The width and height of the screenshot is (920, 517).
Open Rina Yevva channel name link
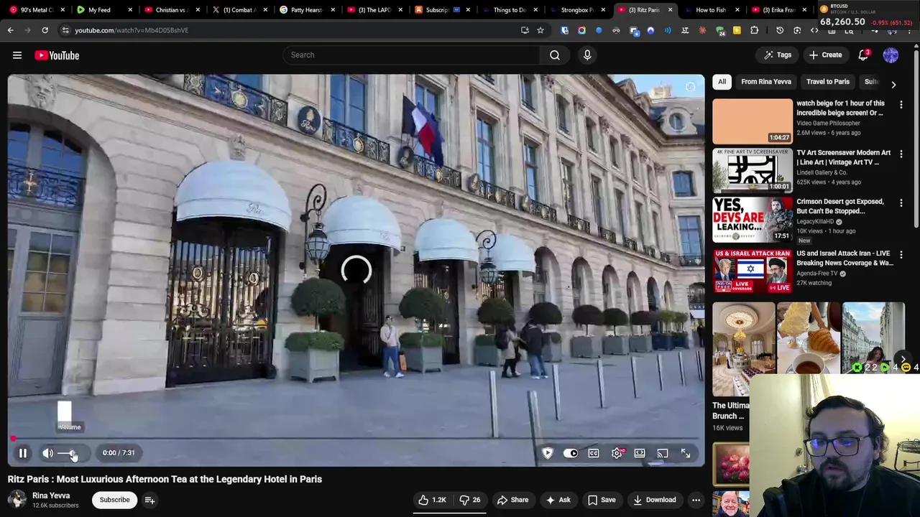(51, 495)
